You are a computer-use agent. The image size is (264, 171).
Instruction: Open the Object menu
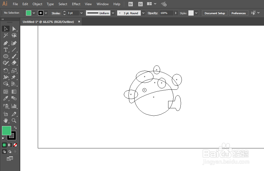[37, 4]
